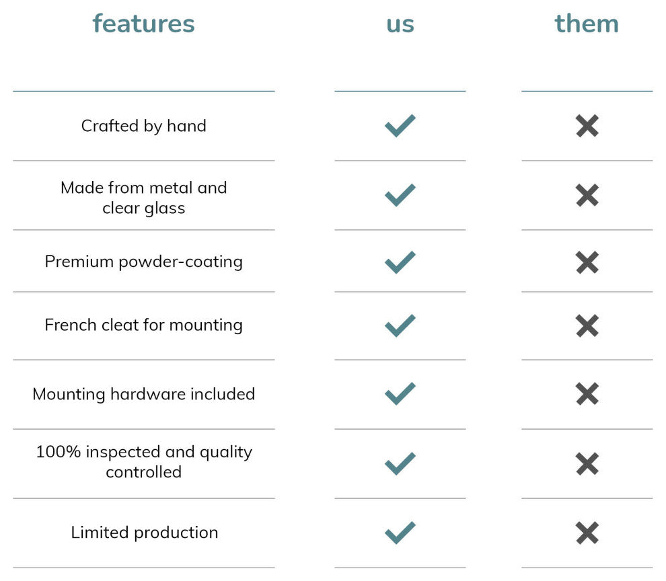Click the 'Crafted by hand' feature text
666x581 pixels.
click(143, 126)
